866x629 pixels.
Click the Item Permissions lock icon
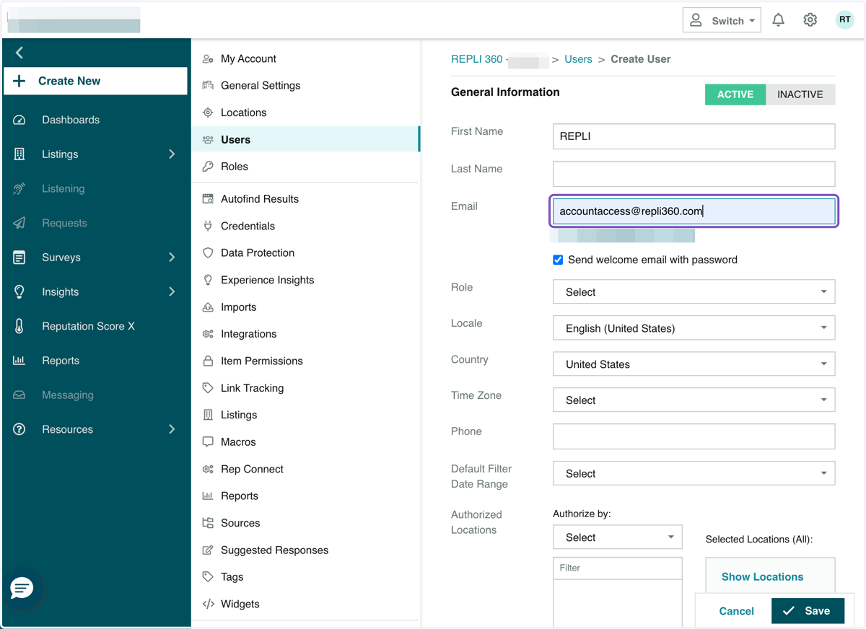[208, 361]
